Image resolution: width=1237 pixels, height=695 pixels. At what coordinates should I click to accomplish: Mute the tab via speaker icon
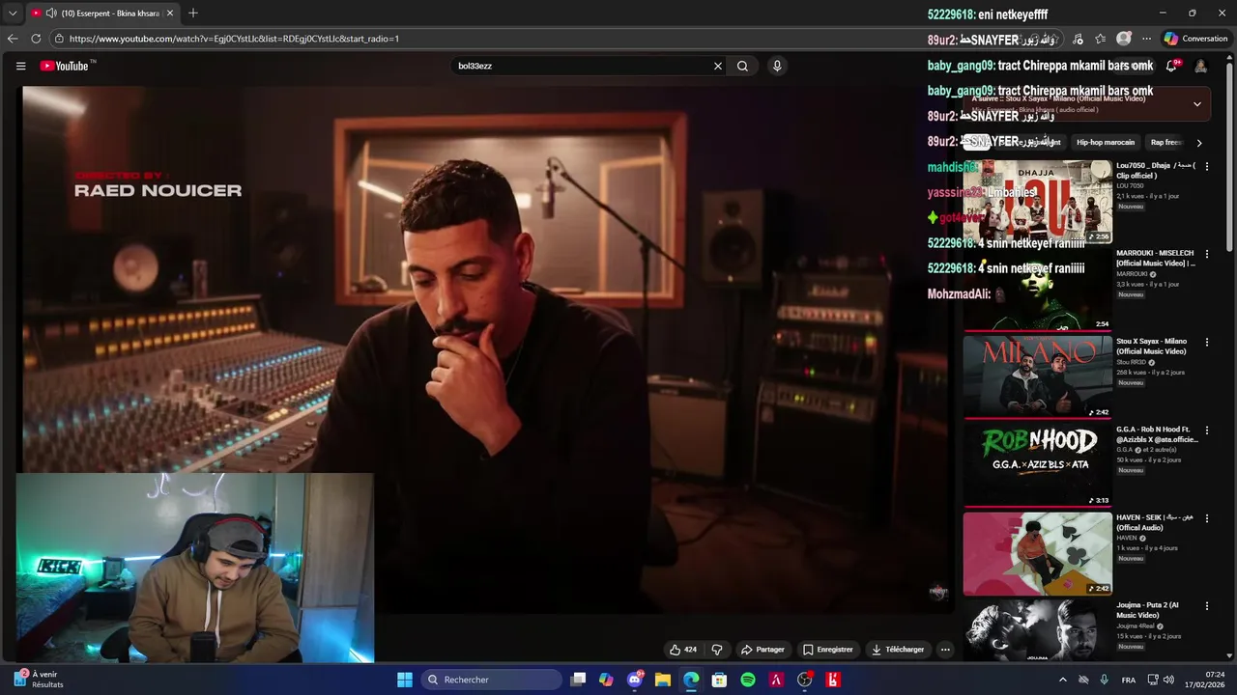pos(50,14)
